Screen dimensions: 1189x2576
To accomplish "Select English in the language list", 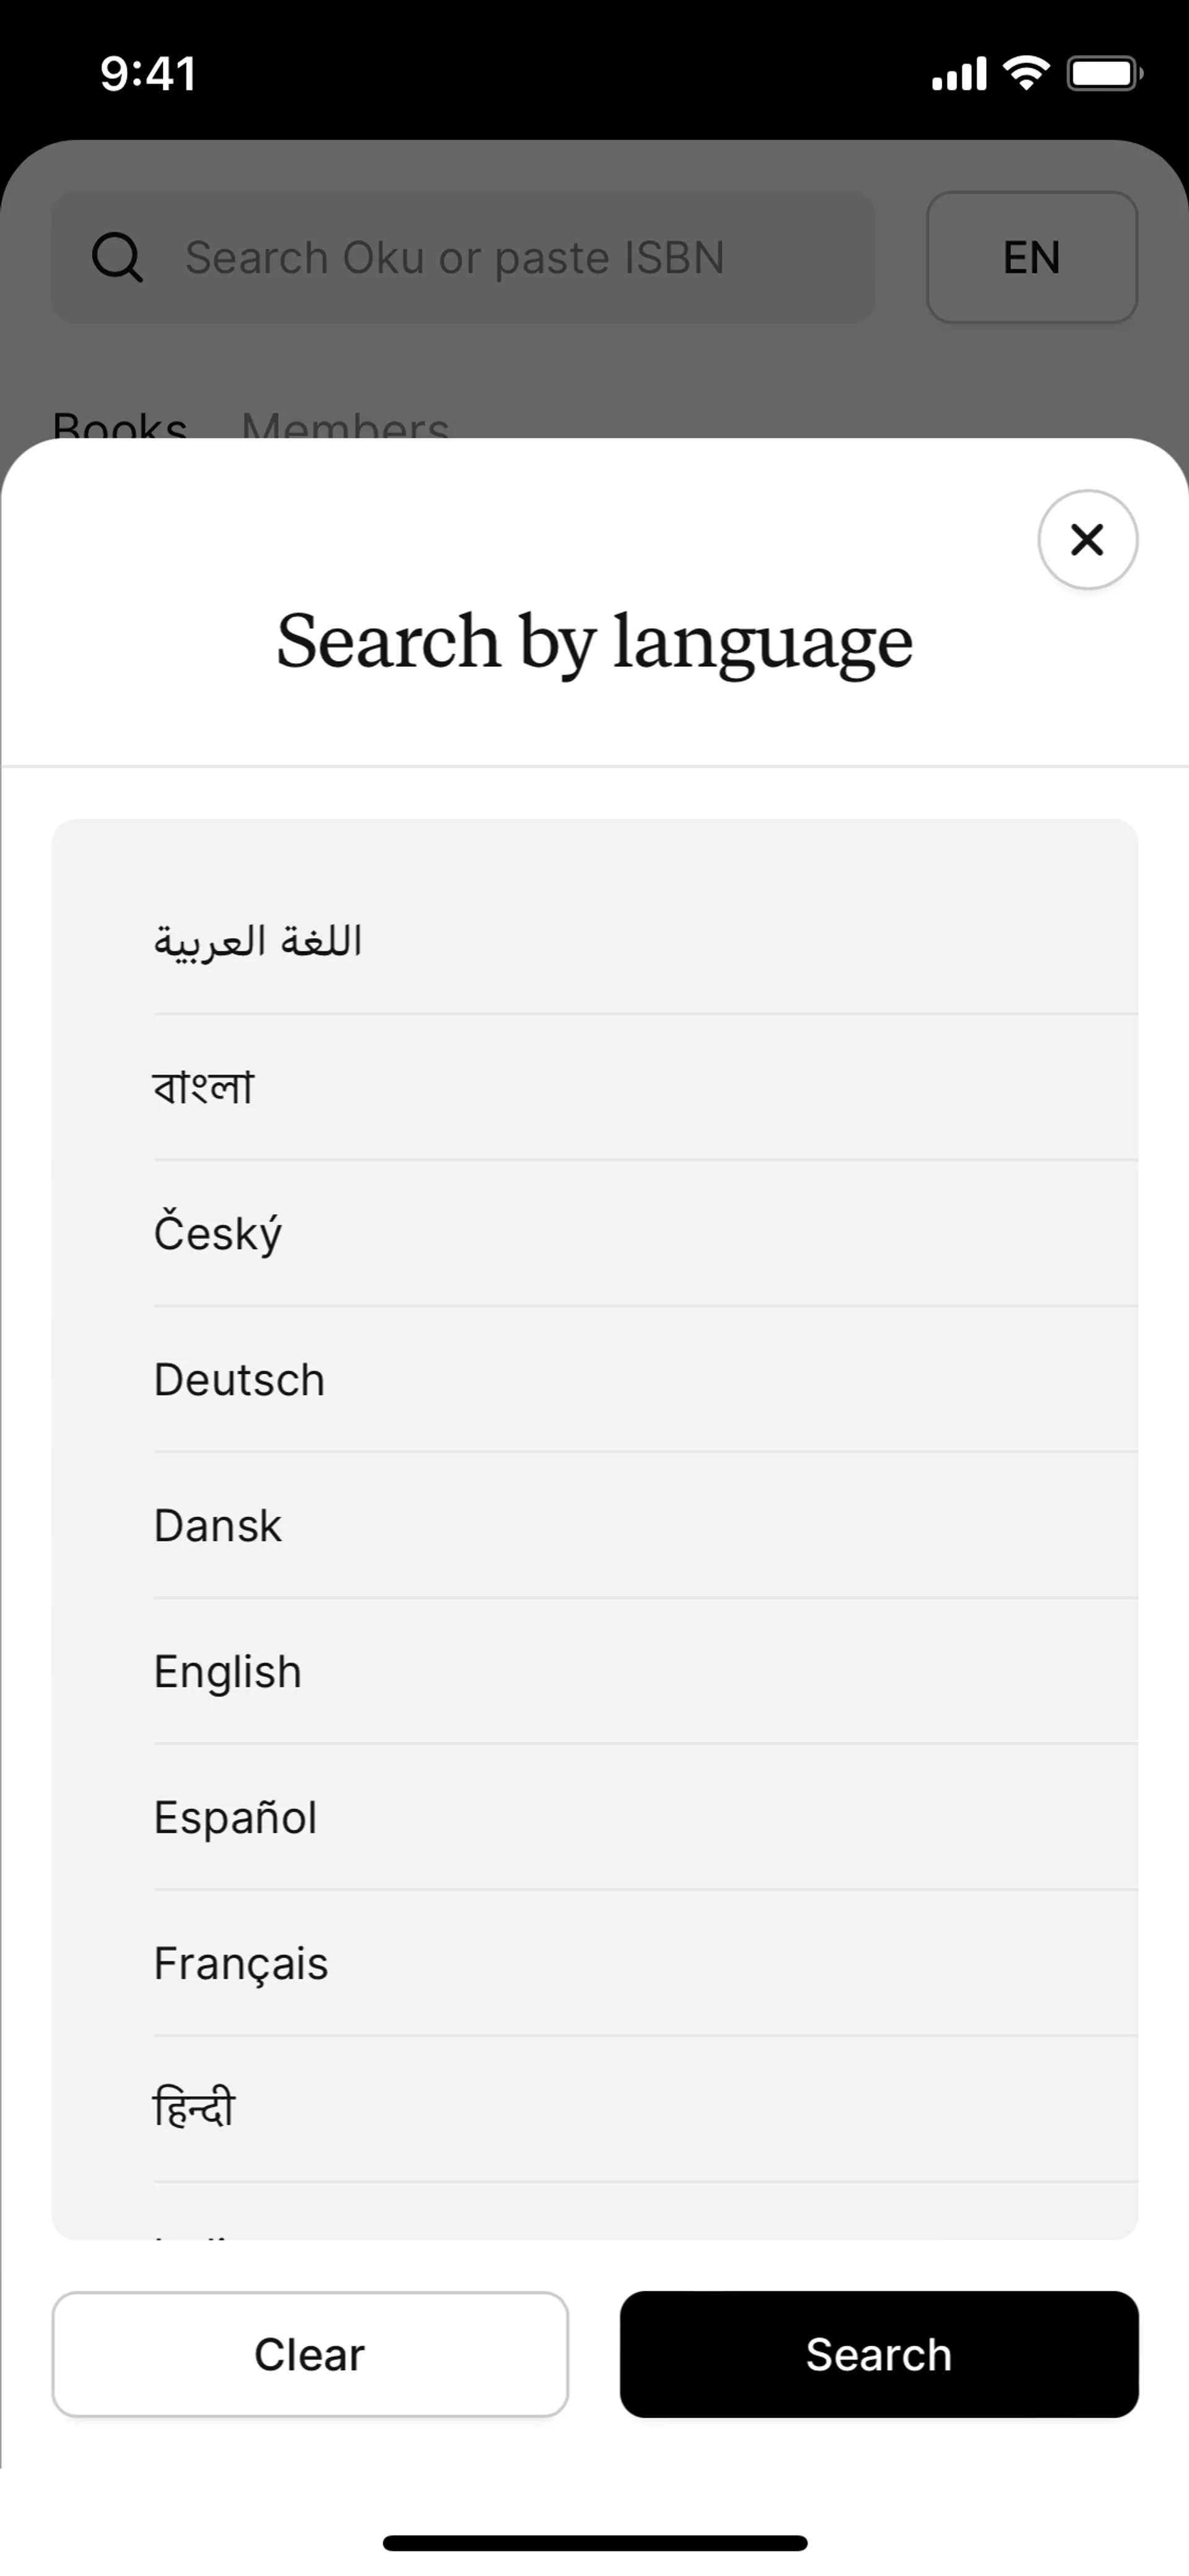I will coord(228,1672).
